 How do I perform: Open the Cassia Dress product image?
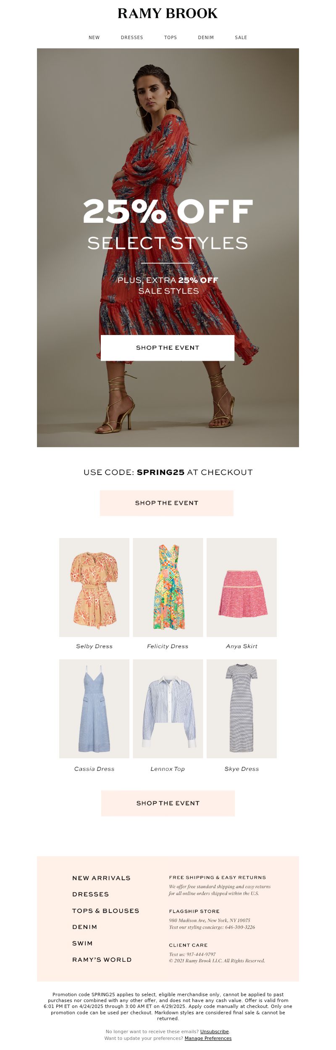pyautogui.click(x=94, y=709)
